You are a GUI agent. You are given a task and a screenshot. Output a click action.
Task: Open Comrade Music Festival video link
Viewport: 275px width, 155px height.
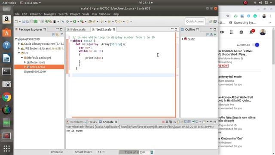click(x=235, y=53)
